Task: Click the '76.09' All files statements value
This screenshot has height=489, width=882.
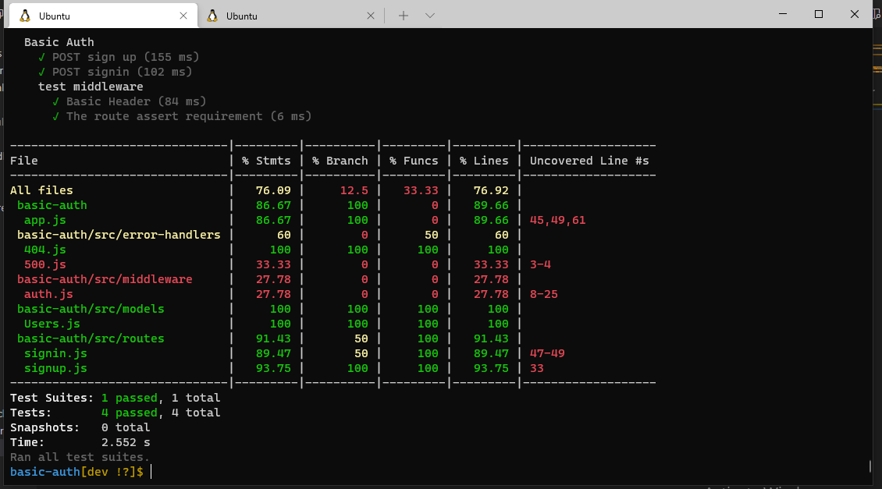Action: pos(273,190)
